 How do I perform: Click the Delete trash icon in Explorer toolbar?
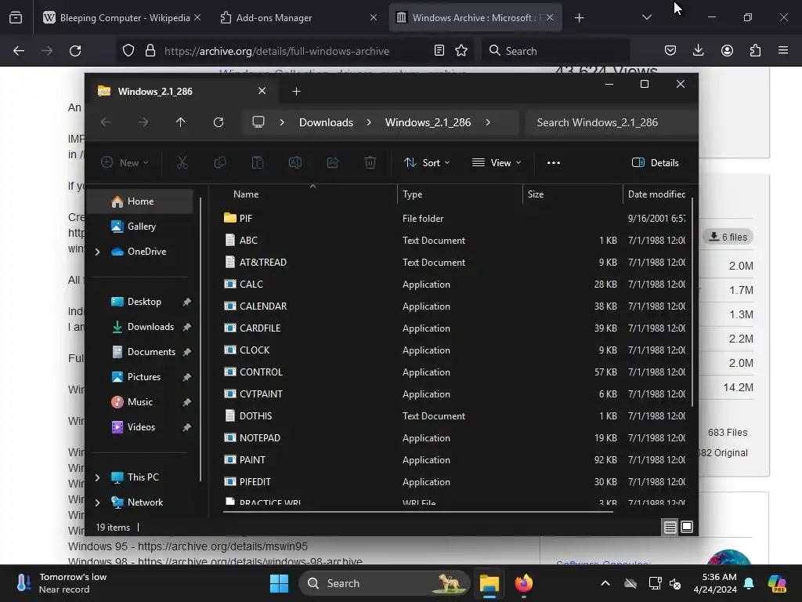370,163
